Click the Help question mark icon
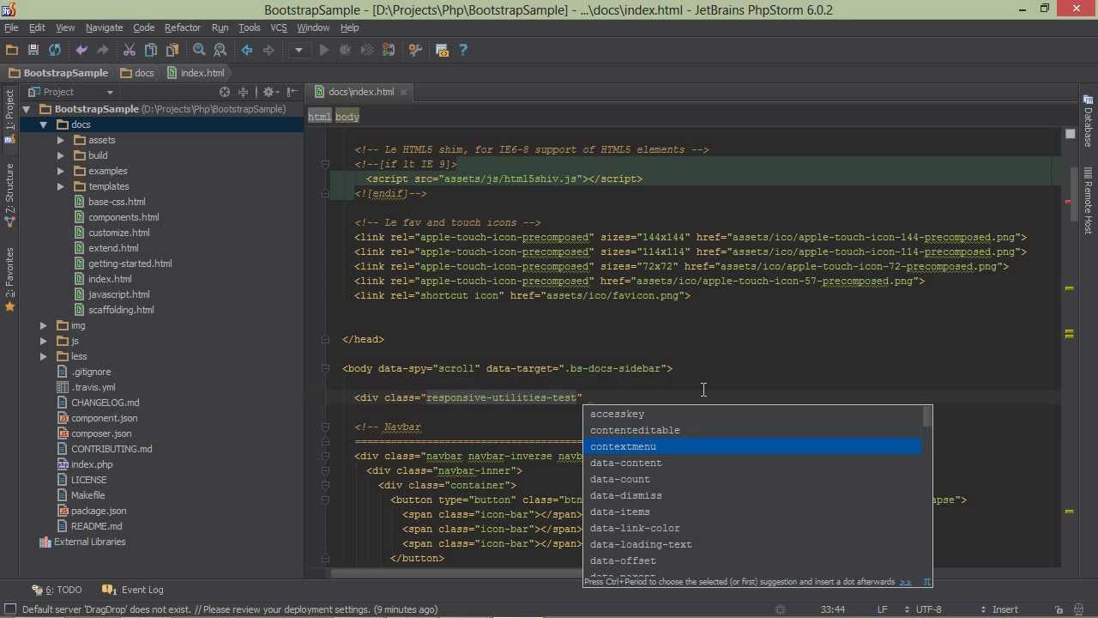1098x618 pixels. click(463, 50)
